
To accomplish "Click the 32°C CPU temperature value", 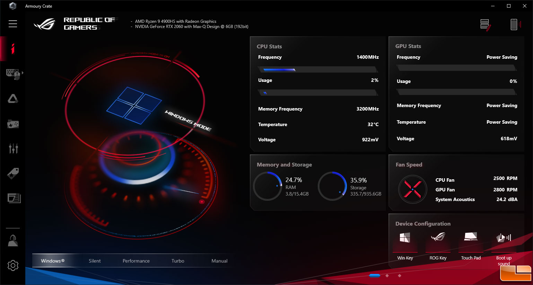I will click(373, 124).
